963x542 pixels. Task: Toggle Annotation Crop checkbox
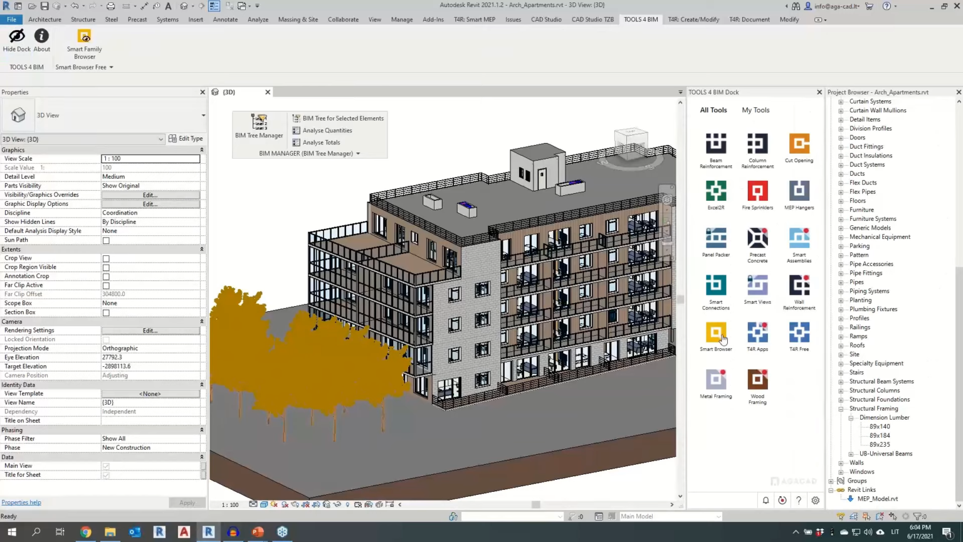coord(106,277)
